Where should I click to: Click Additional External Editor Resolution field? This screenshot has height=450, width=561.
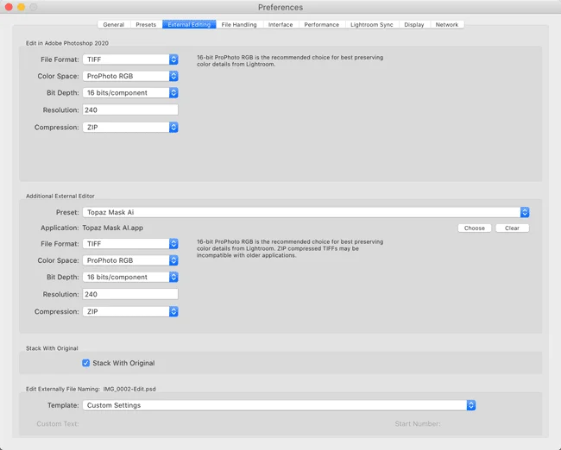click(130, 294)
